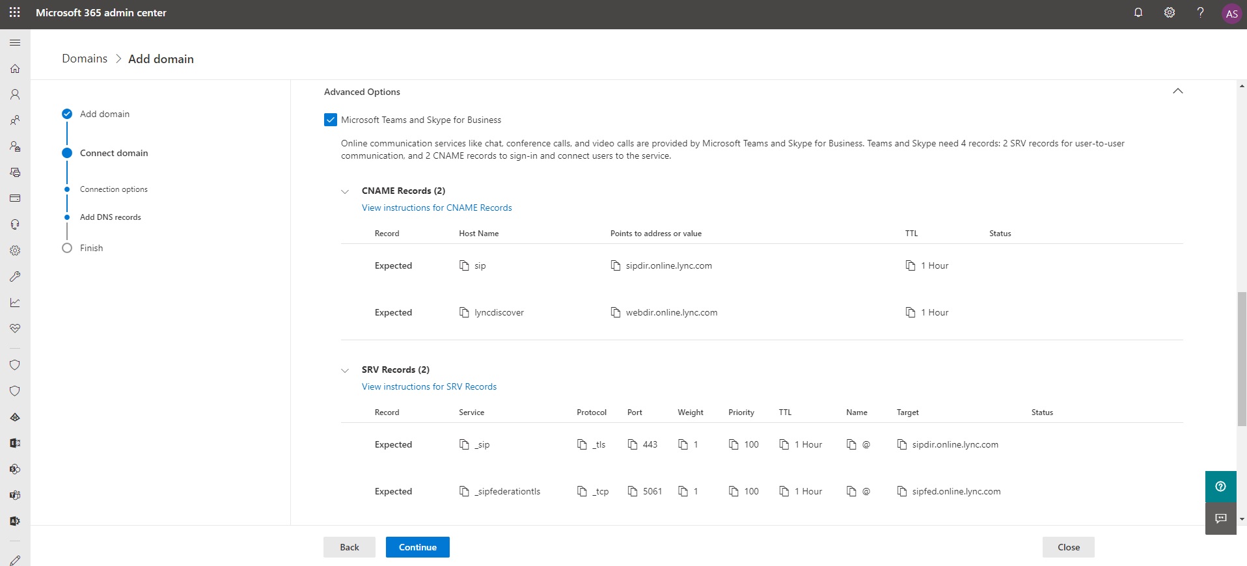Image resolution: width=1247 pixels, height=566 pixels.
Task: Go to Home in the sidebar
Action: point(15,68)
